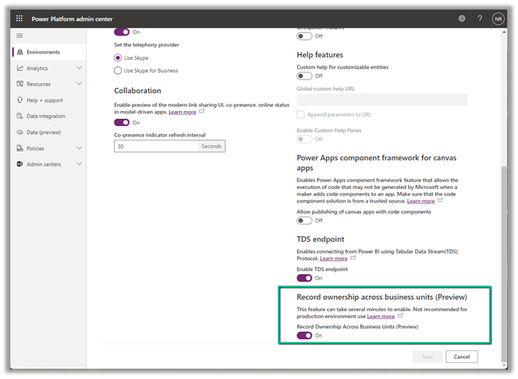Expand the Resources chevron in sidebar

point(79,85)
